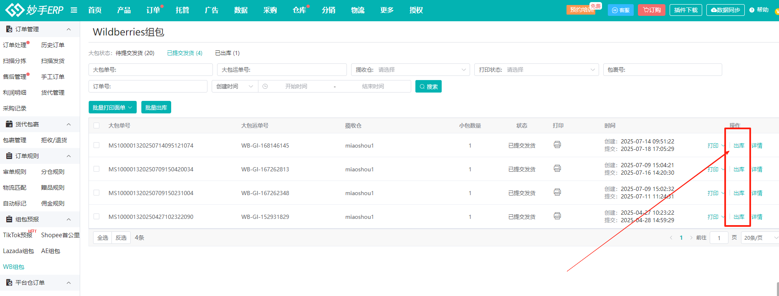
Task: Focus the 大包单号 input field
Action: click(x=151, y=70)
